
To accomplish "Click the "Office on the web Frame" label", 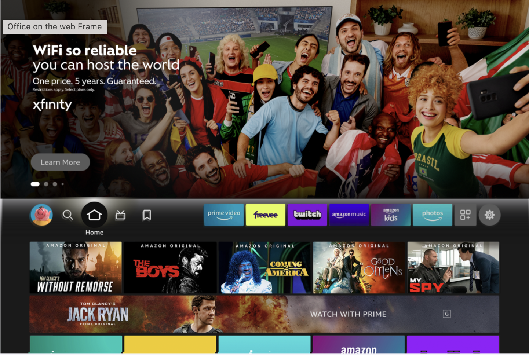I will tap(55, 27).
